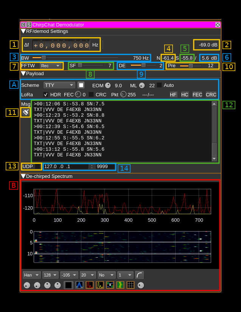Collapse the RF/demod Settings section
Viewport: 241px width, 312px height.
click(23, 31)
